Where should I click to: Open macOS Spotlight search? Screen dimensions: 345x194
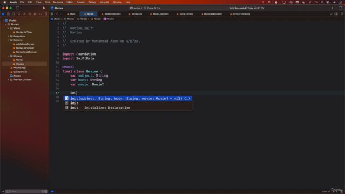[x=322, y=2]
